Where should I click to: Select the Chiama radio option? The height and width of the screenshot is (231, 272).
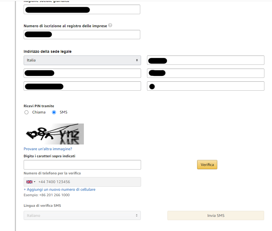tap(26, 112)
